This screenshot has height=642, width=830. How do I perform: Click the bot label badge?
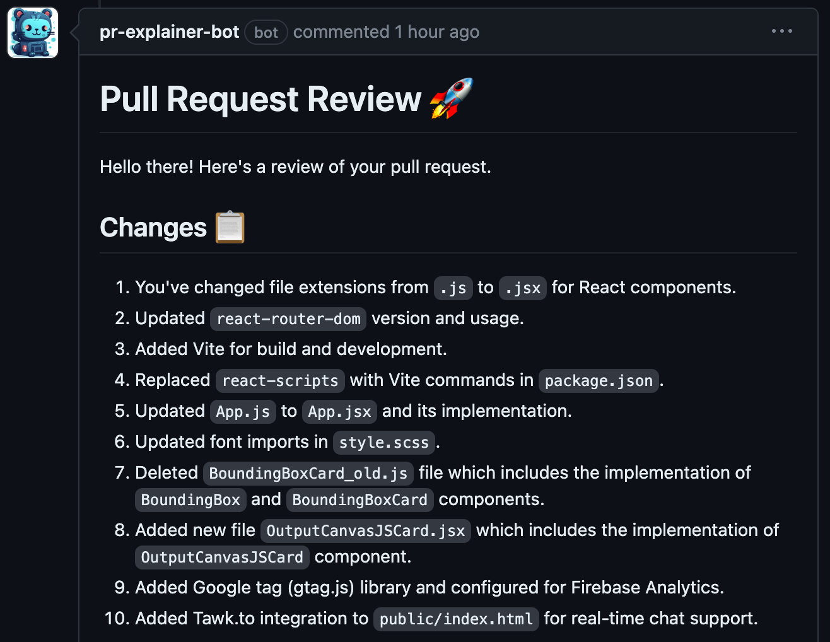[x=266, y=32]
